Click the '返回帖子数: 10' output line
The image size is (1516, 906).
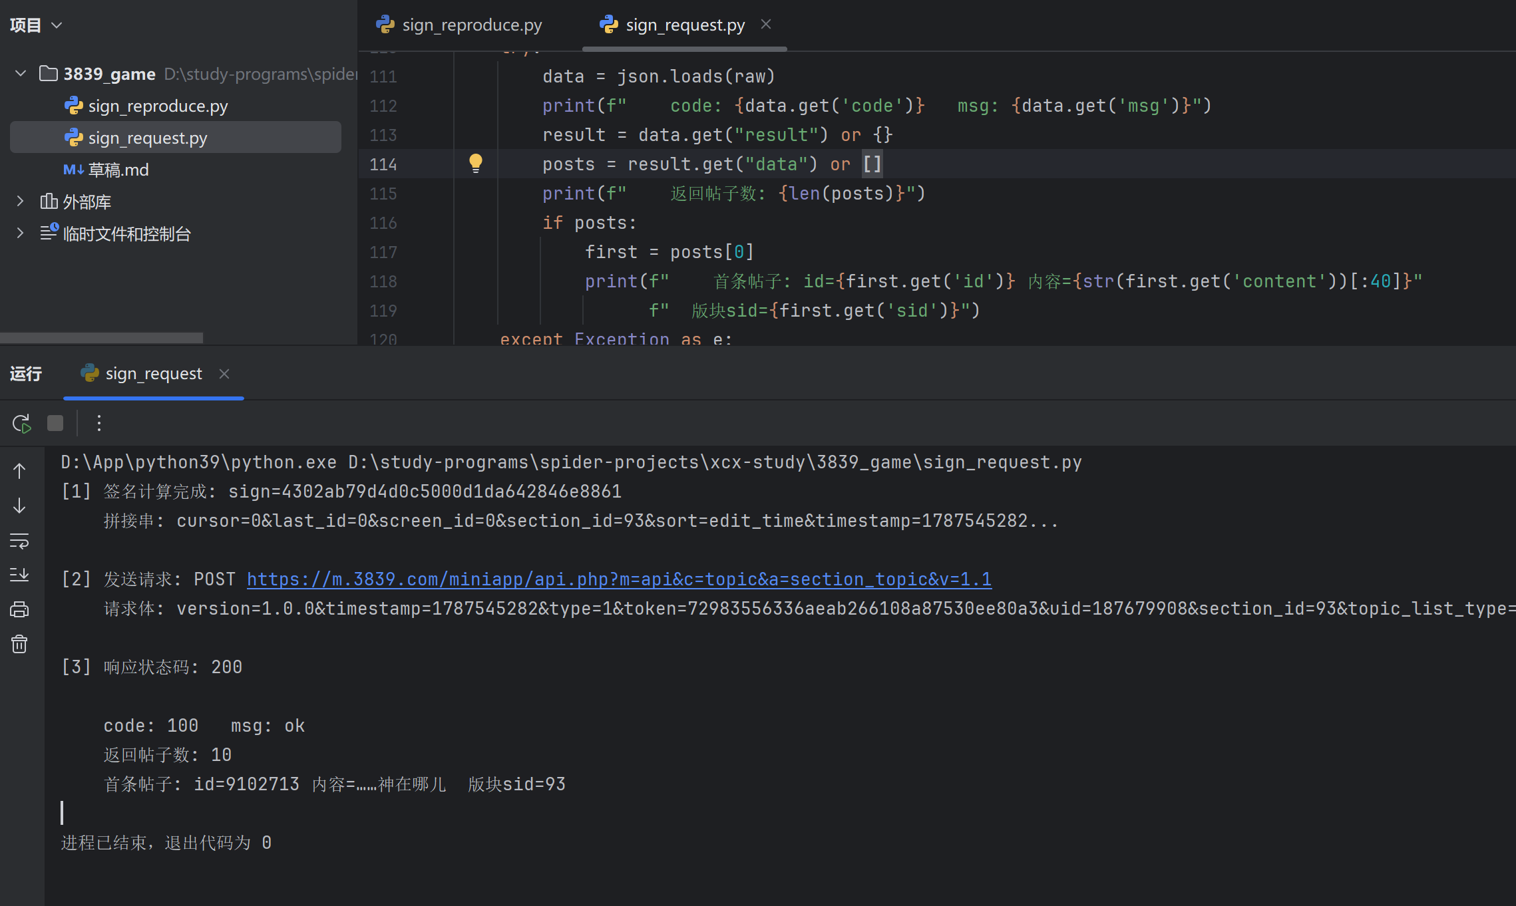pos(168,754)
